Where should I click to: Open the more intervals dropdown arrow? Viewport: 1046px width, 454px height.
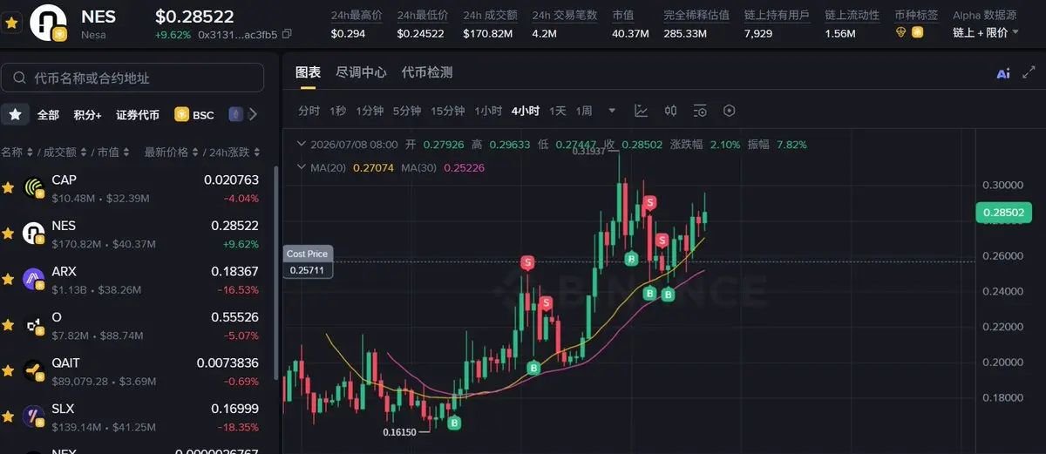click(612, 111)
